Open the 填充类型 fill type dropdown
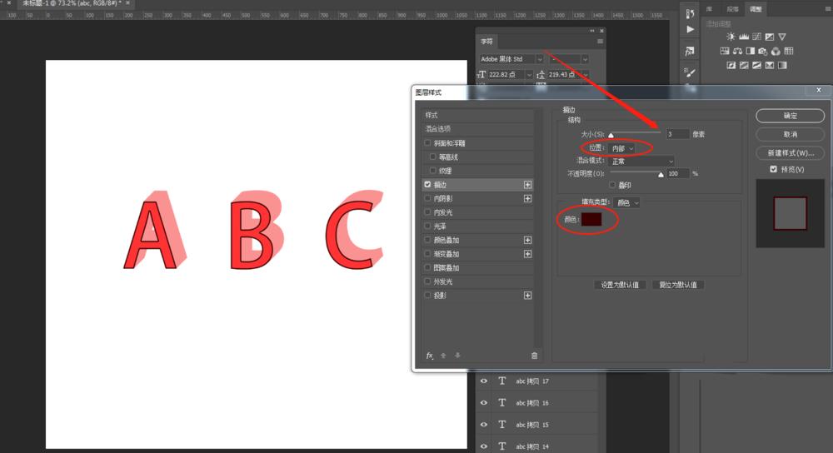 click(627, 202)
